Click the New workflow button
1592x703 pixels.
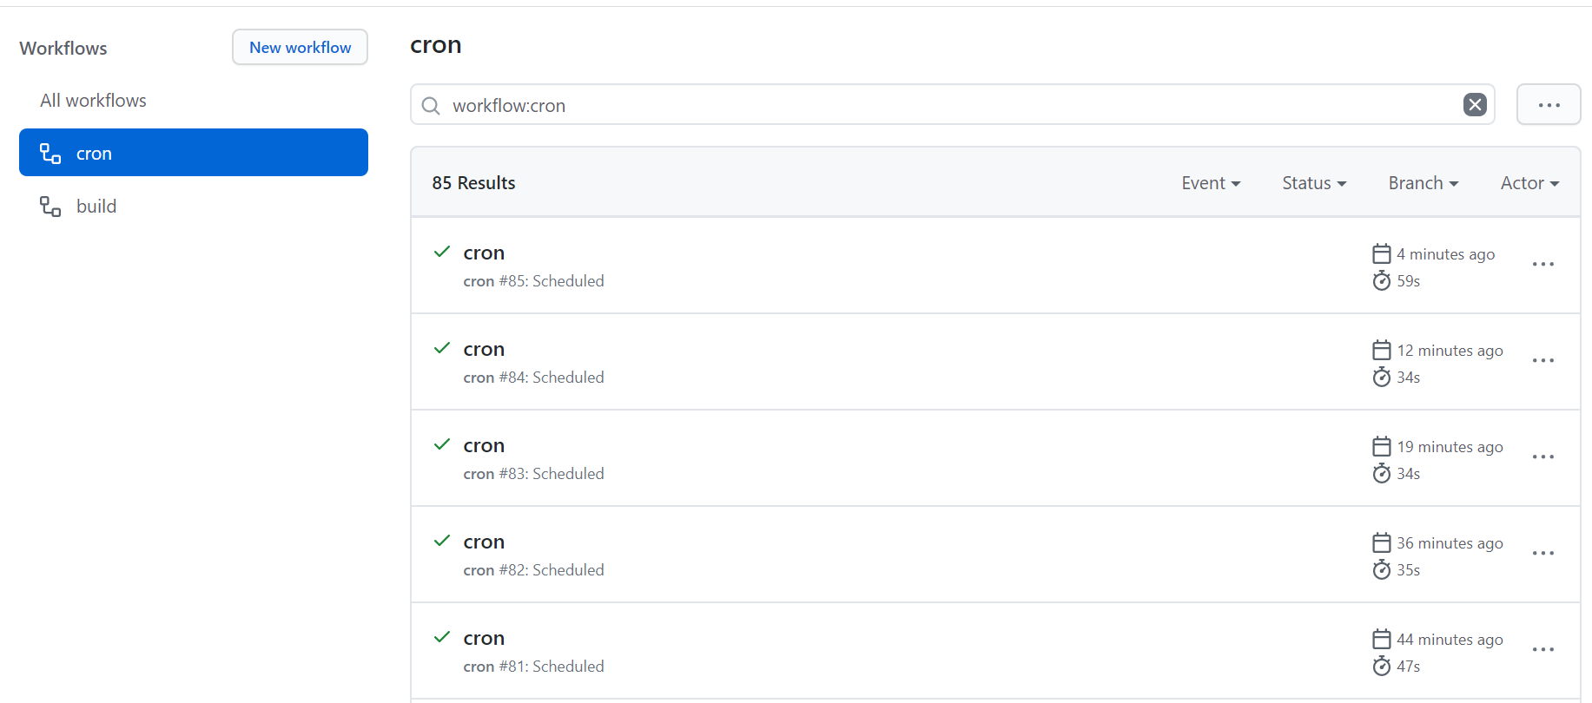pos(300,48)
